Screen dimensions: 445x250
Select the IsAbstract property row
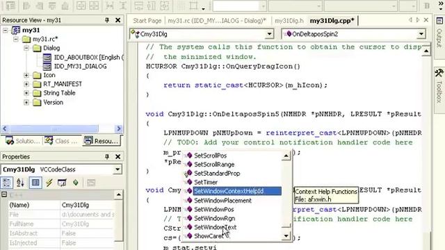click(x=61, y=233)
